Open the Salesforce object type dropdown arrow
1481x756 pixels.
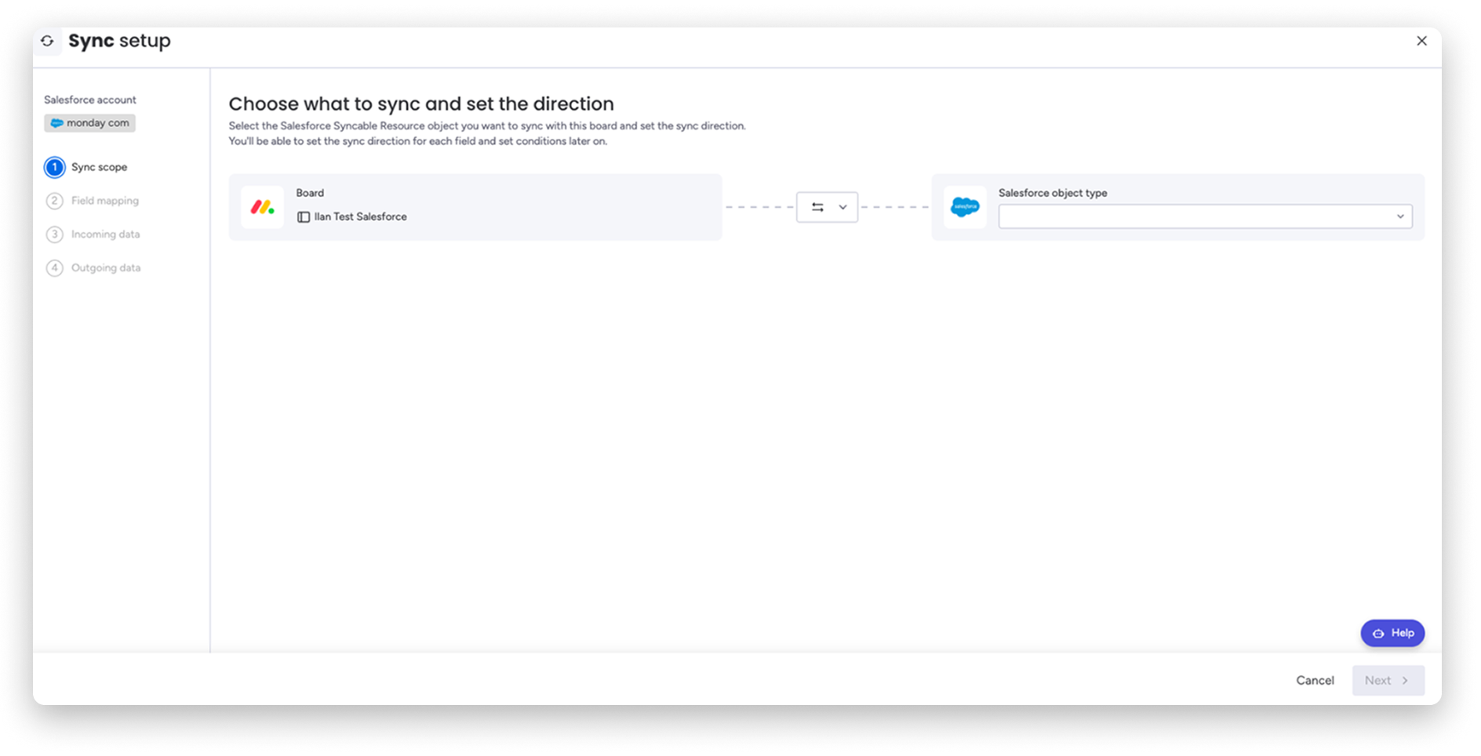pos(1399,216)
